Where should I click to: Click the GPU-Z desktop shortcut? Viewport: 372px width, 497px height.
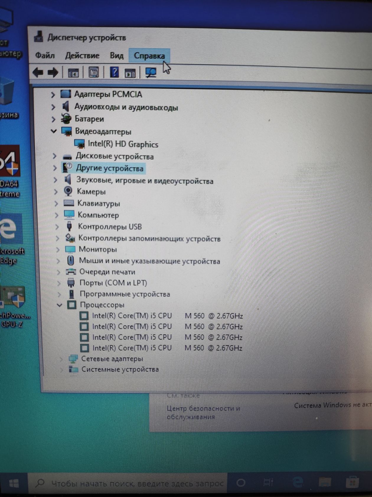coord(14,307)
